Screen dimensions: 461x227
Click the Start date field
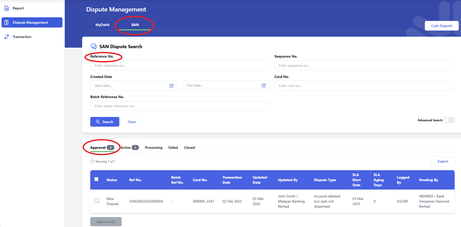[134, 86]
